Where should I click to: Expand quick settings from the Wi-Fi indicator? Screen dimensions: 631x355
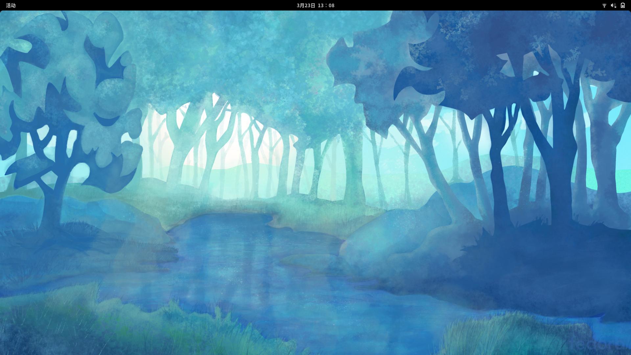(604, 5)
